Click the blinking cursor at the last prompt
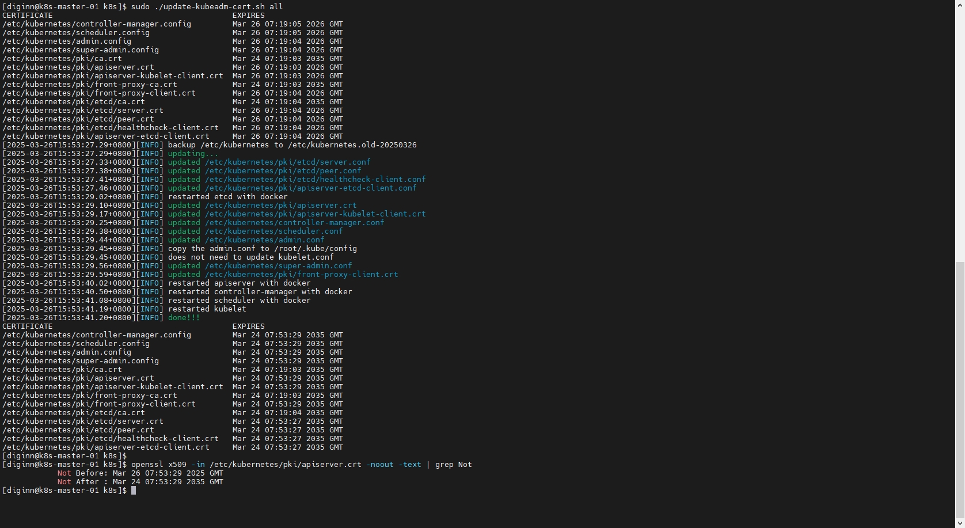Screen dimensions: 965x528 [x=134, y=491]
